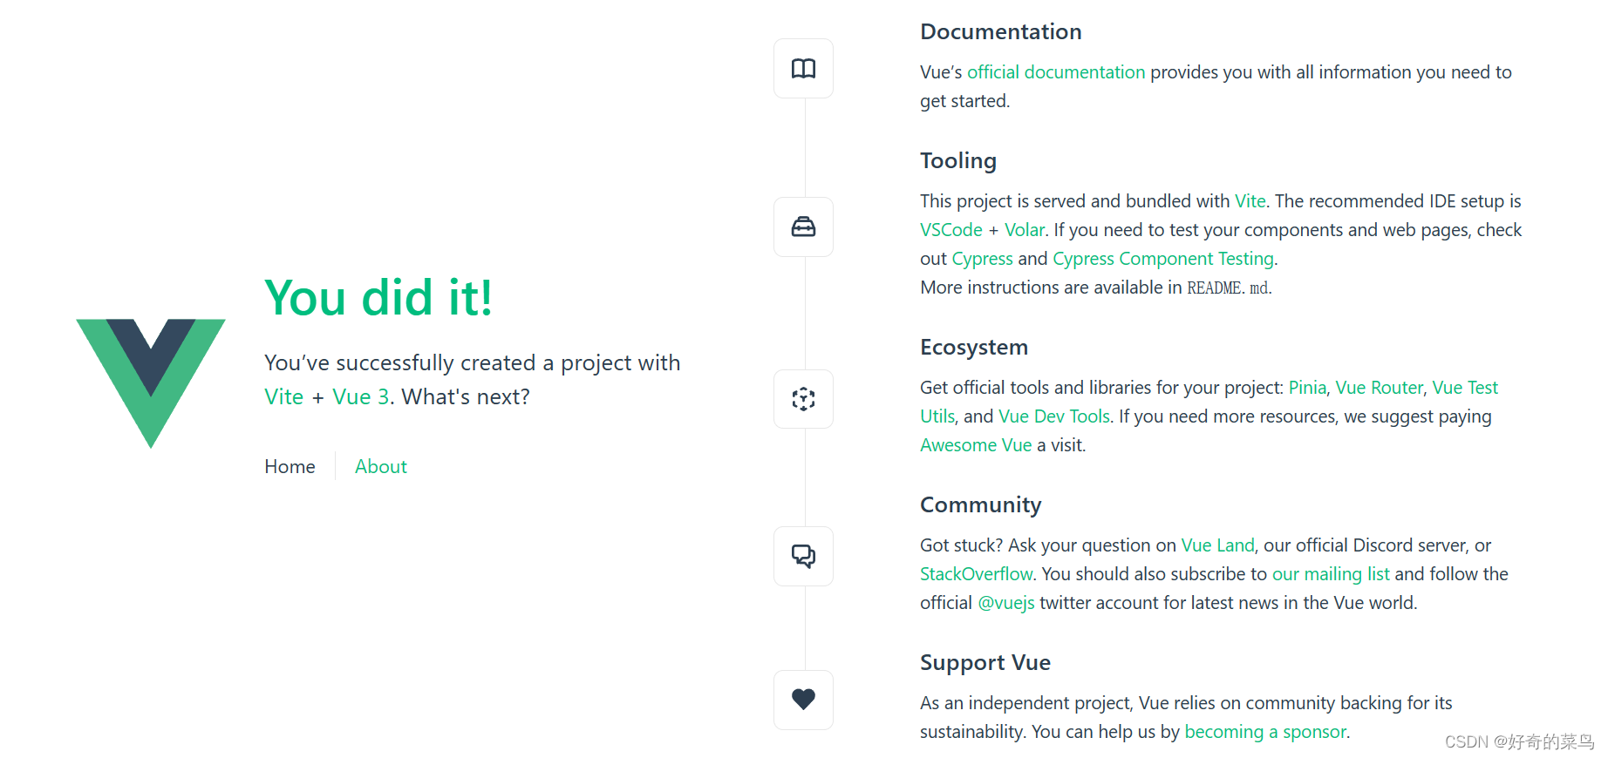Open Vue's official documentation link
This screenshot has height=758, width=1608.
pos(1056,71)
